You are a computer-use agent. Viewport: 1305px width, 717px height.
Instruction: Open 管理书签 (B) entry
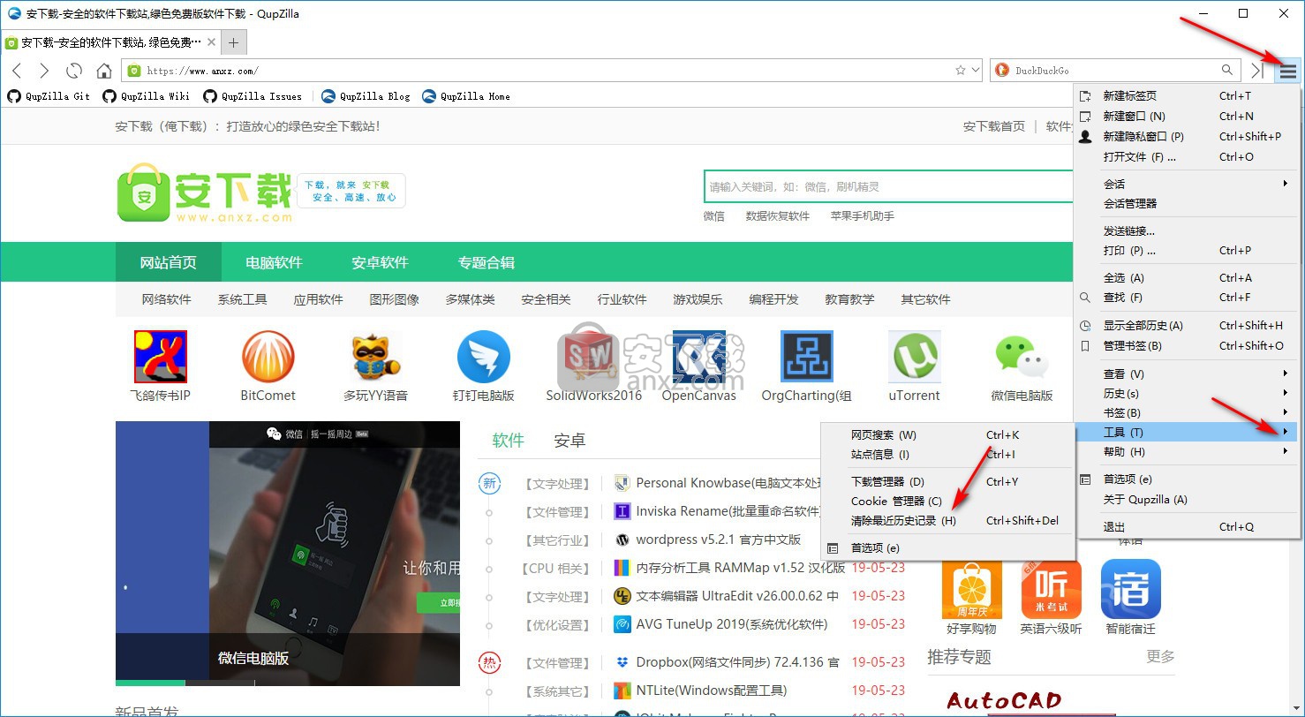pyautogui.click(x=1184, y=345)
